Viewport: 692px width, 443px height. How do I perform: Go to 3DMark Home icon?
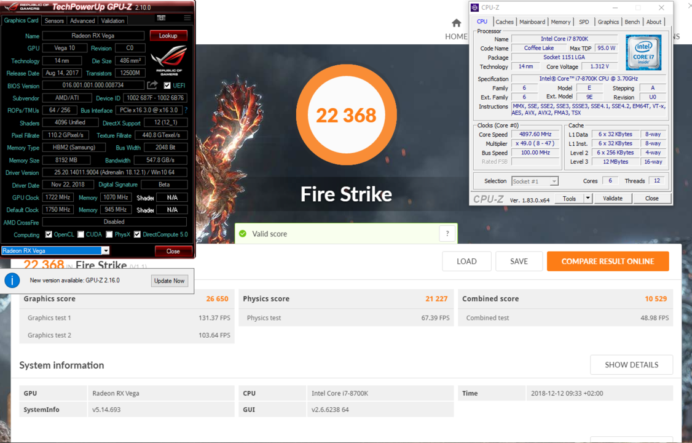click(x=457, y=23)
